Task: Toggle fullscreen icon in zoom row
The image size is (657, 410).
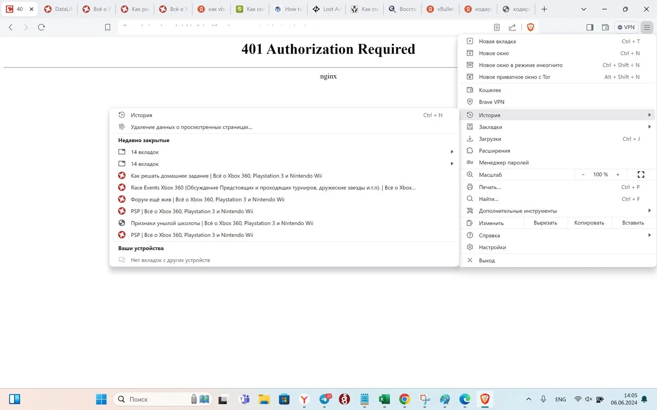Action: (x=641, y=174)
